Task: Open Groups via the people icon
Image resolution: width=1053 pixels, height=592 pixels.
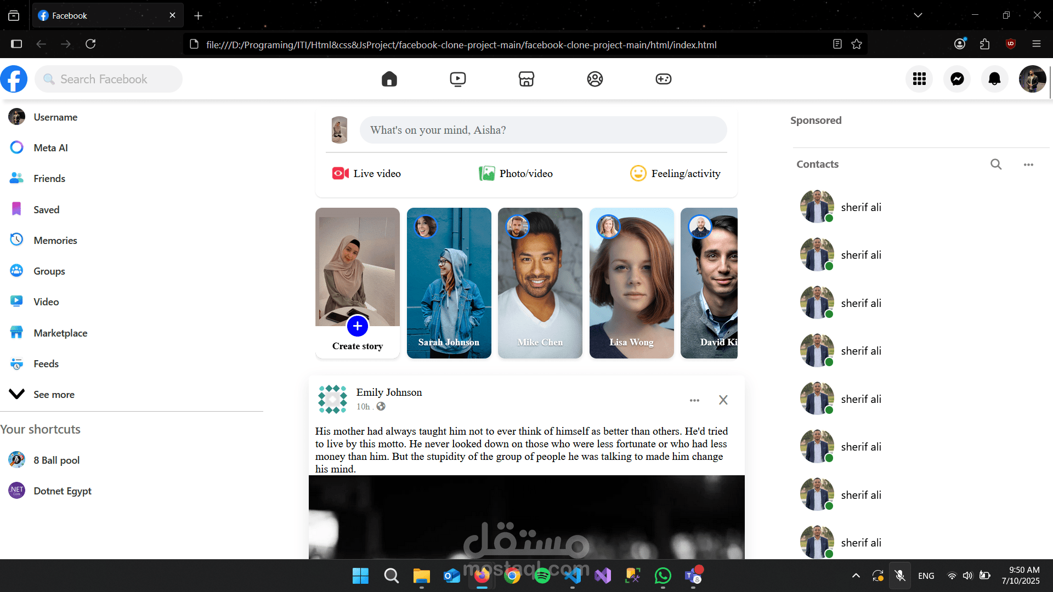Action: pos(595,79)
